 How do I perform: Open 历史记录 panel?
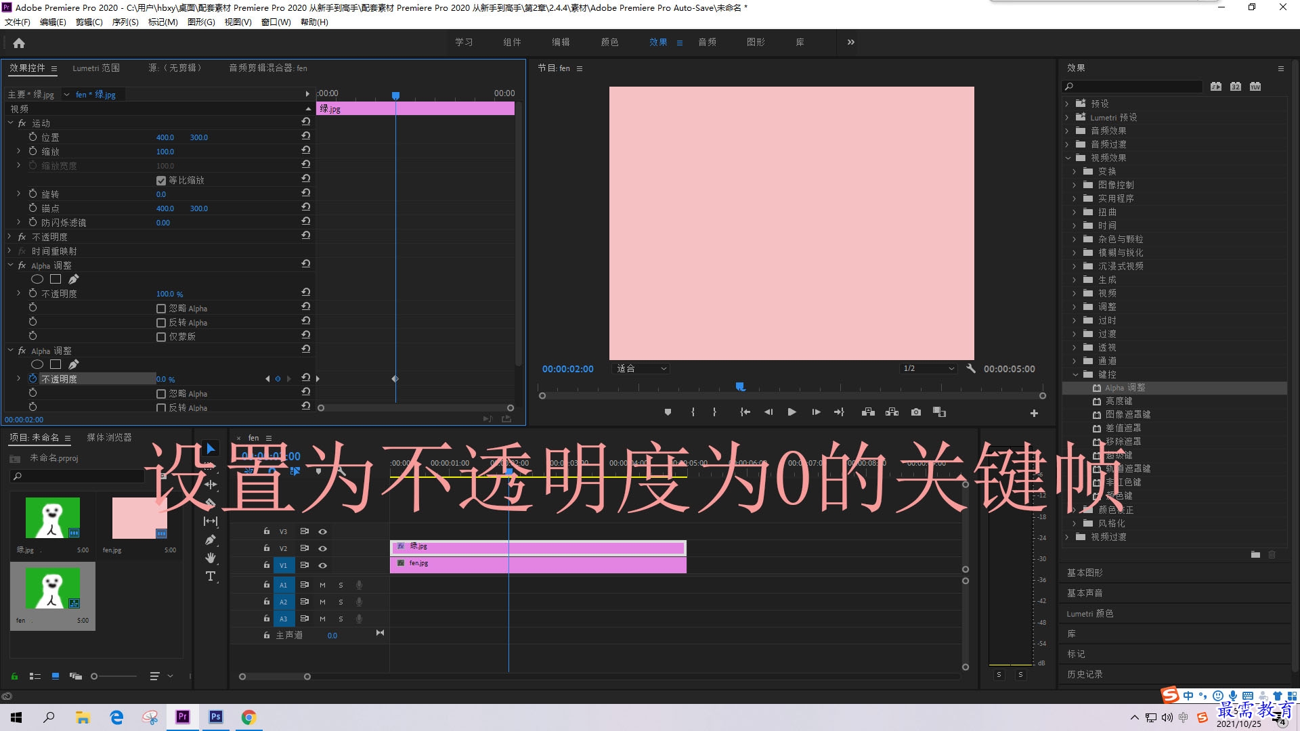[x=1085, y=674]
